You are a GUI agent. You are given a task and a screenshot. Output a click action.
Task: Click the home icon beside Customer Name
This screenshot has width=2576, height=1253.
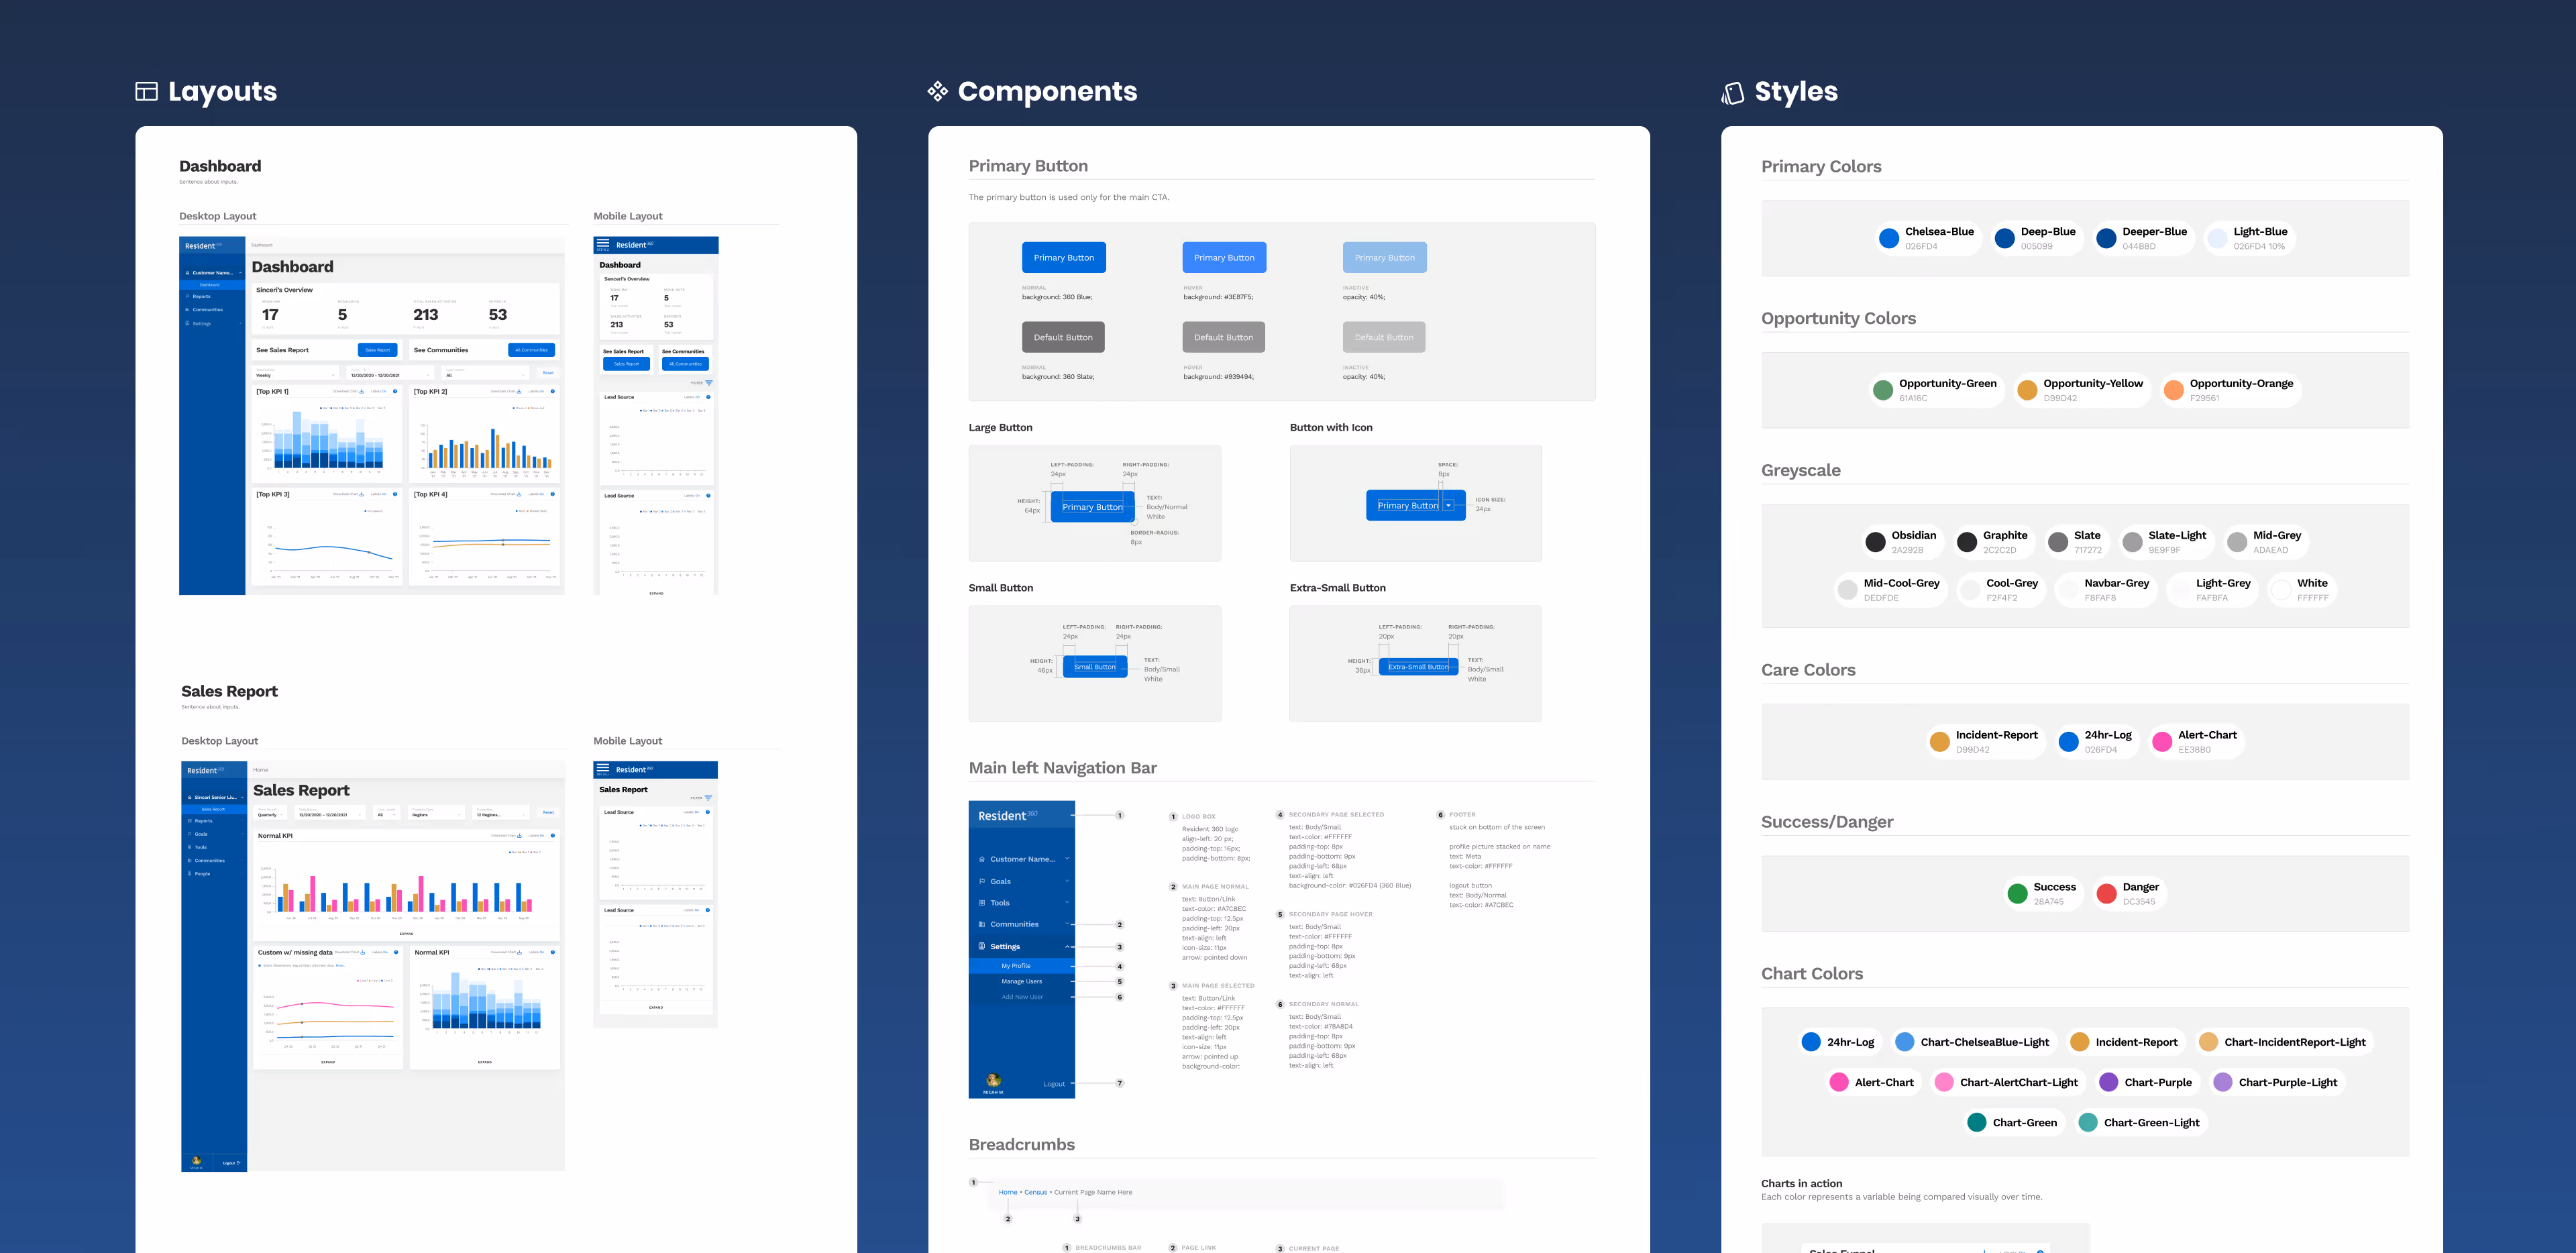click(x=982, y=859)
